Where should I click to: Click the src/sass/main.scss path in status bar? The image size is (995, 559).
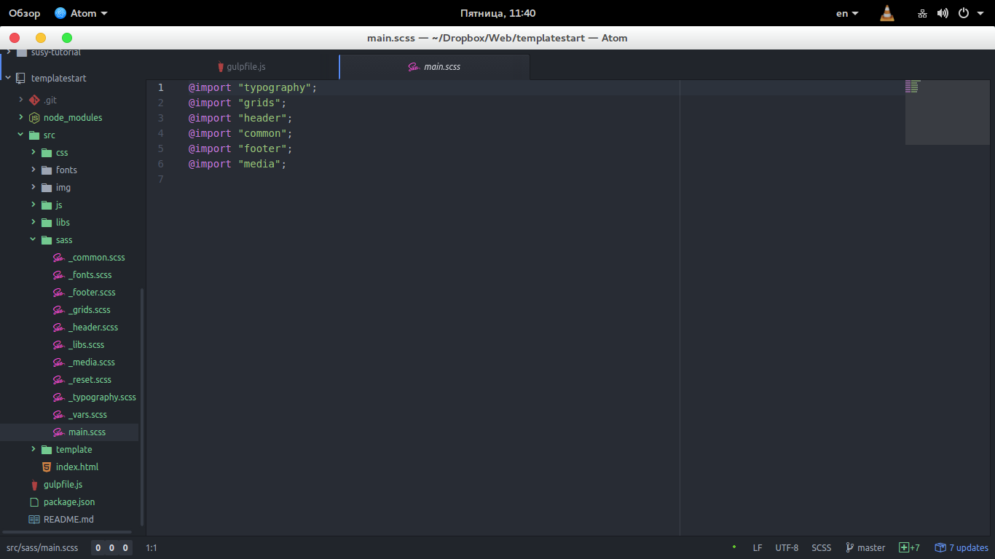click(42, 547)
